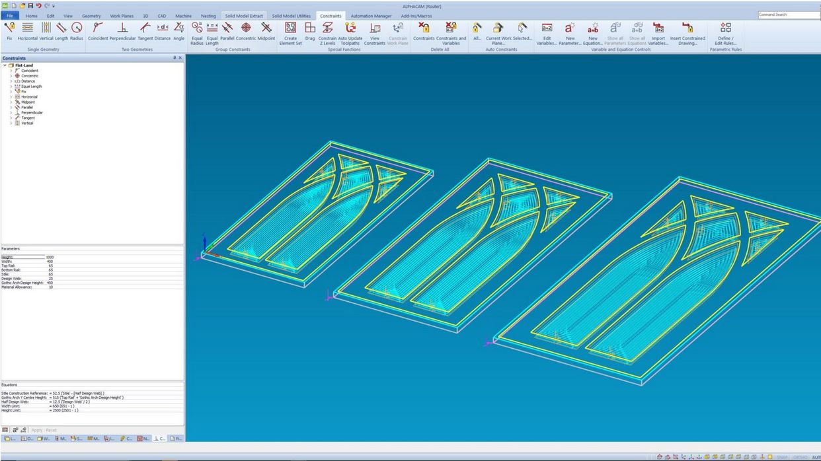Choose the Perpendicular constraint tool
The width and height of the screenshot is (821, 461).
click(x=122, y=30)
